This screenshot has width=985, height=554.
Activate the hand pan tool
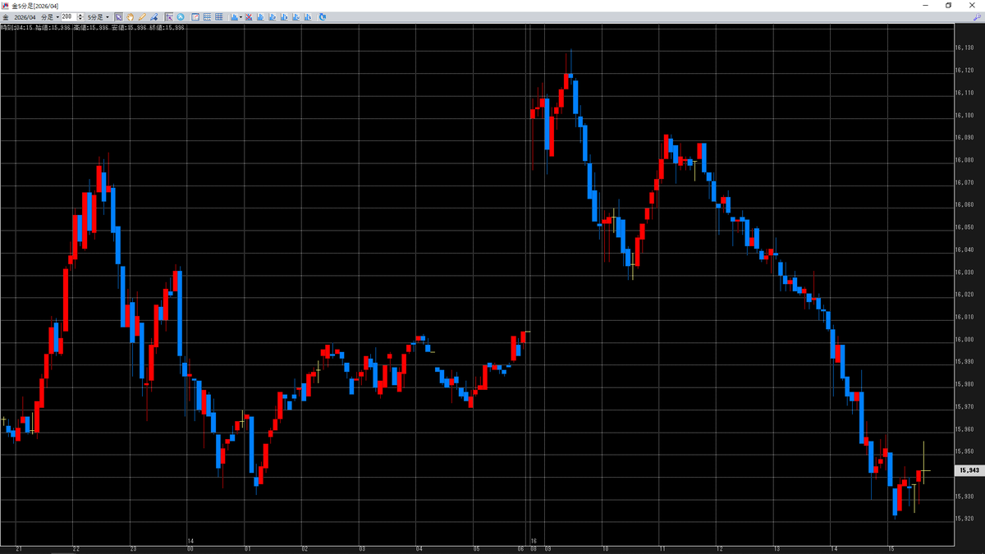coord(130,16)
